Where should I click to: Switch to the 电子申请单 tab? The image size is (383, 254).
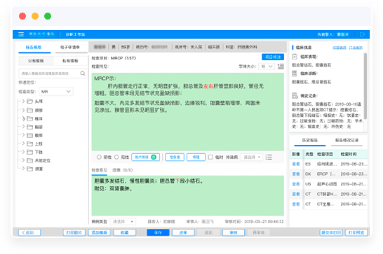70,48
